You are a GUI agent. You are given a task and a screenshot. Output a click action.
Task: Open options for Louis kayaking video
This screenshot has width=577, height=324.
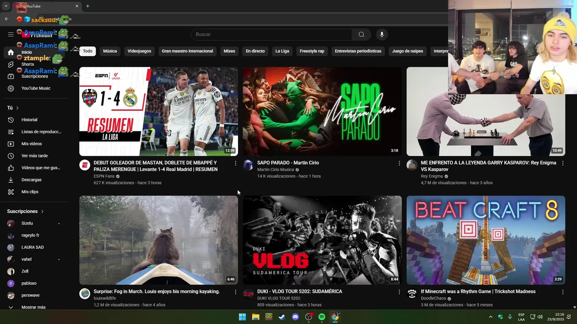click(235, 292)
